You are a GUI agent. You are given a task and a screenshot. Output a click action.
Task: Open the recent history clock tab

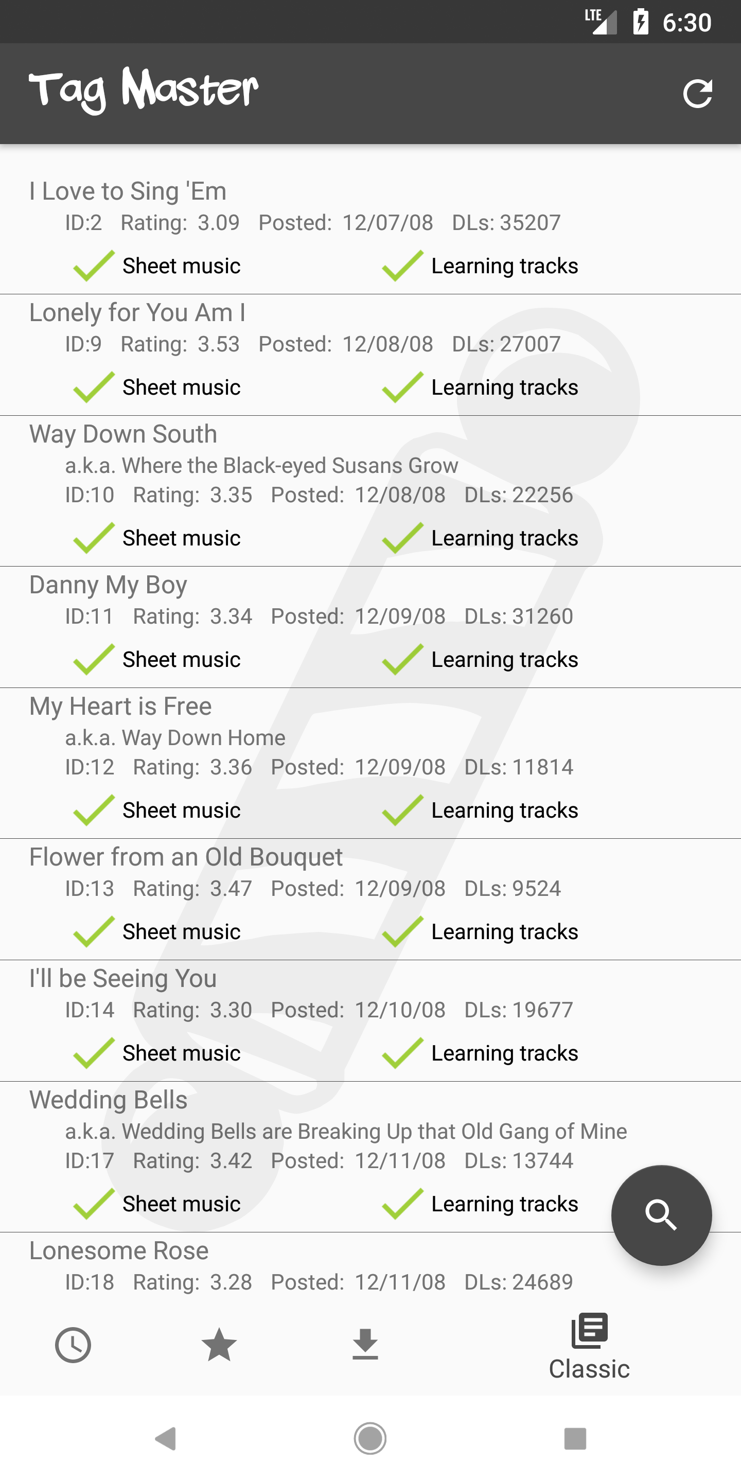73,1345
